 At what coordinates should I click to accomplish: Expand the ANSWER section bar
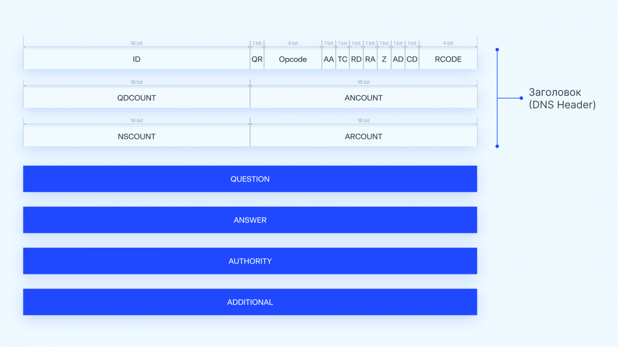coord(250,220)
